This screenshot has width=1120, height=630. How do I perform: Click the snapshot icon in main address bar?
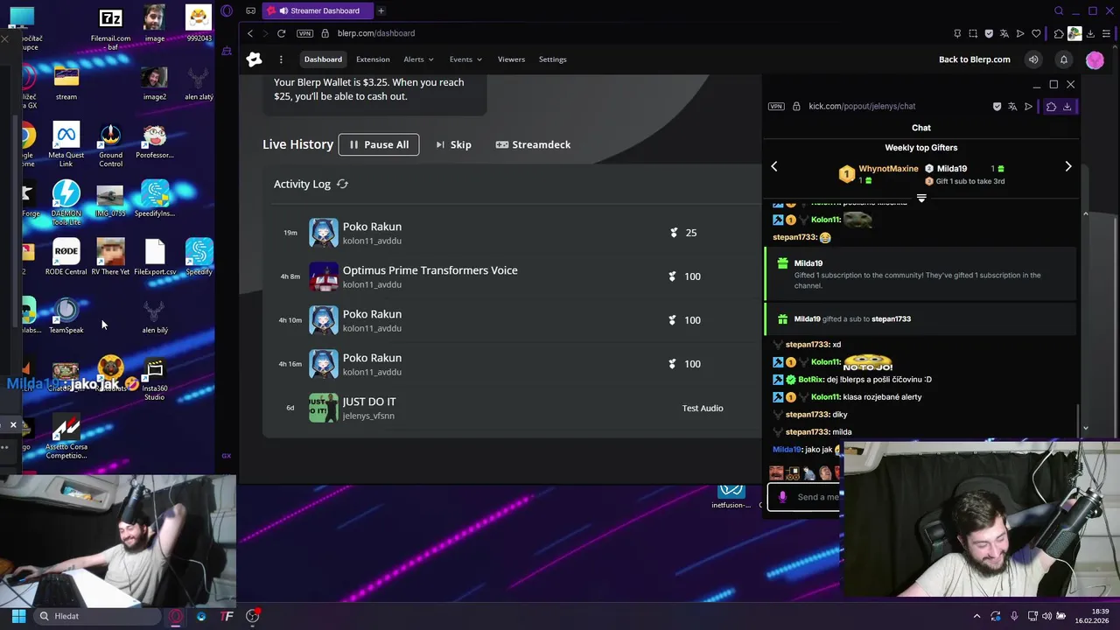pos(973,33)
